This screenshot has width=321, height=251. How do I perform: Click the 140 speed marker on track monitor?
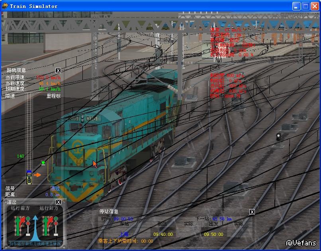[20, 156]
